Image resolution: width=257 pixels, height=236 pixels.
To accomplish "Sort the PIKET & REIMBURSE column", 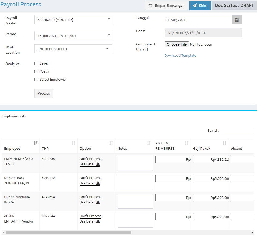I will point(187,143).
